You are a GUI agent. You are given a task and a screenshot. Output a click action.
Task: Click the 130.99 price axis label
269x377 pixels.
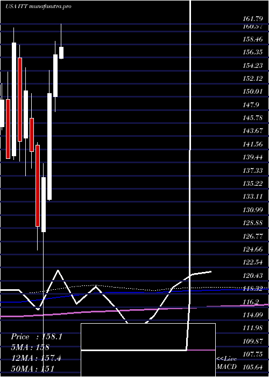[x=252, y=210]
